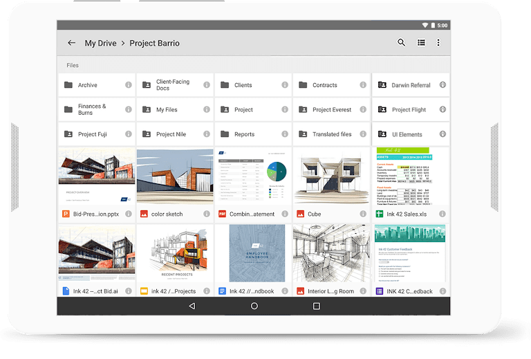Show info for Ink 42 Sales.xls
The width and height of the screenshot is (531, 359).
442,214
